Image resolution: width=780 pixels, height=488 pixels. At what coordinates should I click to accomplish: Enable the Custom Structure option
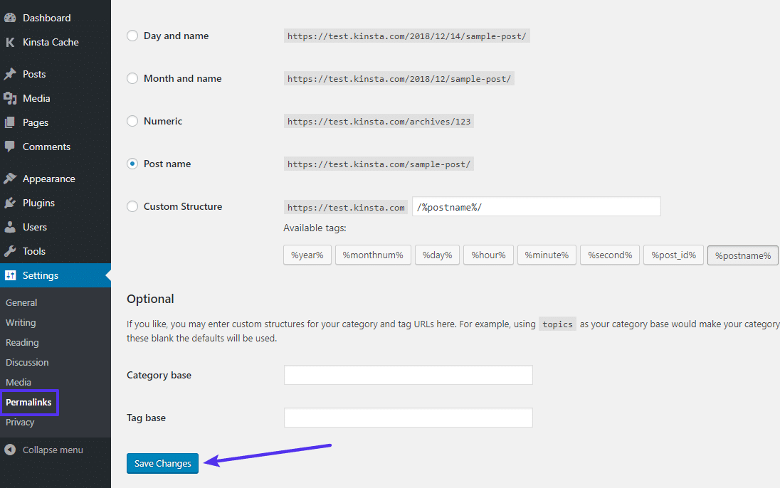coord(132,206)
